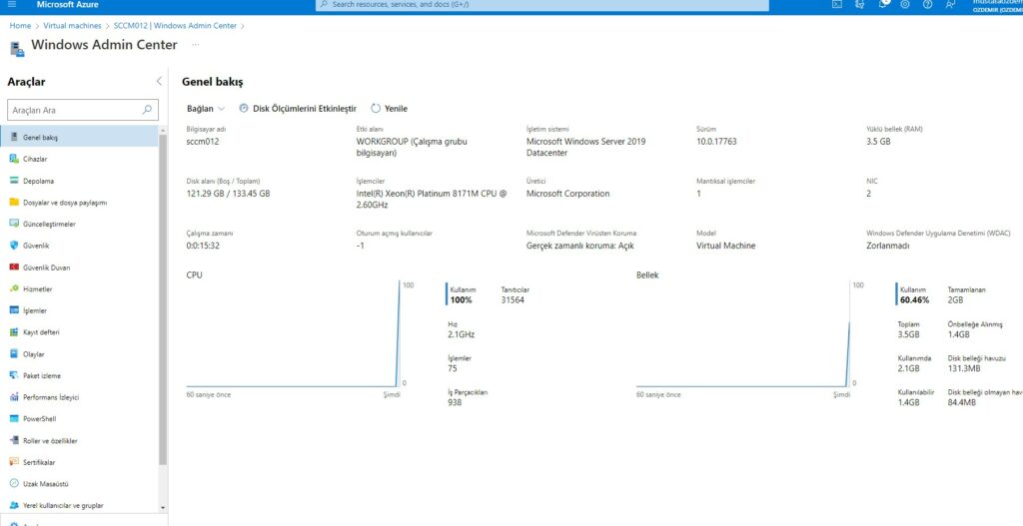
Task: Click the uptime value 0:0:15:32
Action: coord(203,246)
